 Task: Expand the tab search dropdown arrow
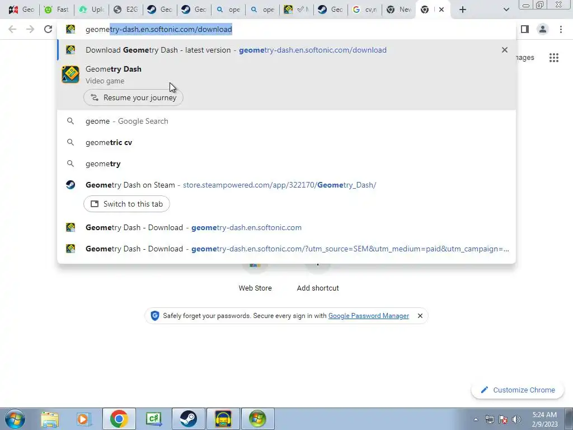pyautogui.click(x=506, y=10)
